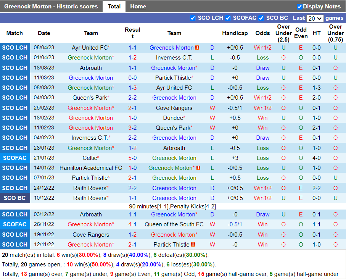Screen dimensions: 346x279
Task: Select the Total tab
Action: point(114,6)
